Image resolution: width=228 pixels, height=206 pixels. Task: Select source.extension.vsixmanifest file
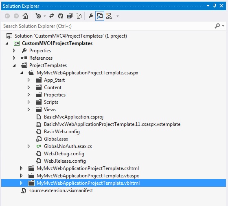pos(61,190)
